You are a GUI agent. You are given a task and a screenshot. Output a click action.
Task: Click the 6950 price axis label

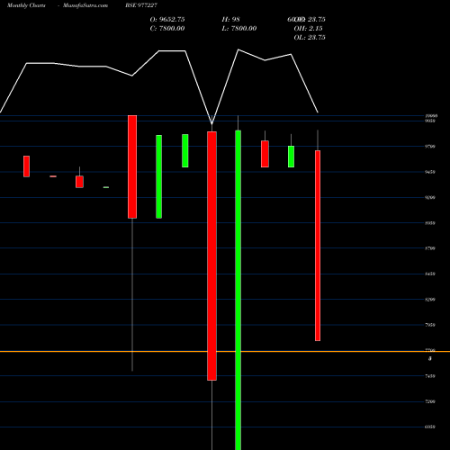tap(430, 427)
